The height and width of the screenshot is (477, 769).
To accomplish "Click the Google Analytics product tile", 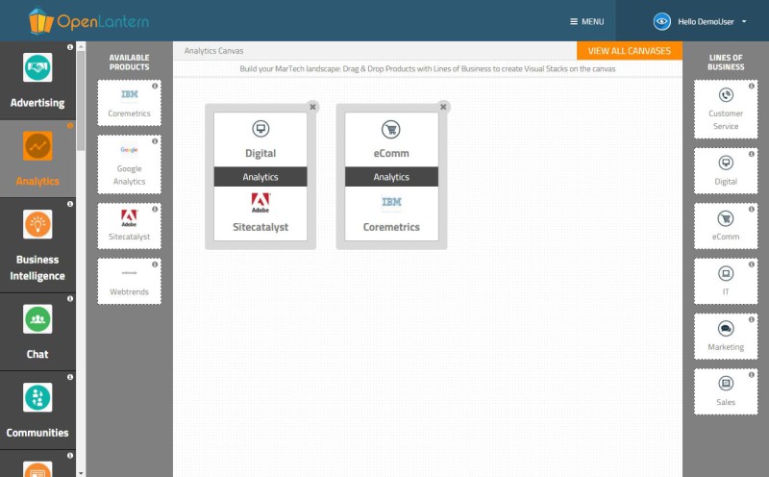I will [129, 164].
